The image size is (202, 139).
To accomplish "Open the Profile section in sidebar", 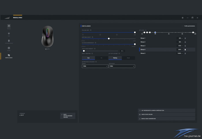I will (x=9, y=27).
